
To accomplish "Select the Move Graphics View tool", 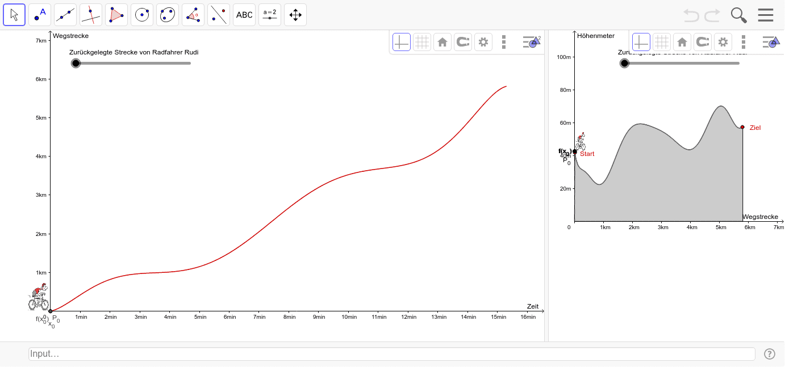I will coord(295,15).
